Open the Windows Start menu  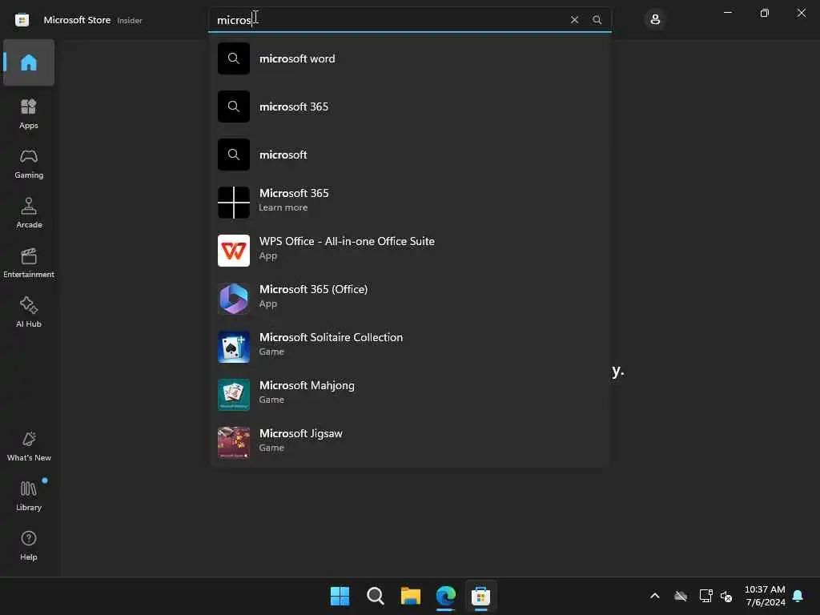point(340,596)
